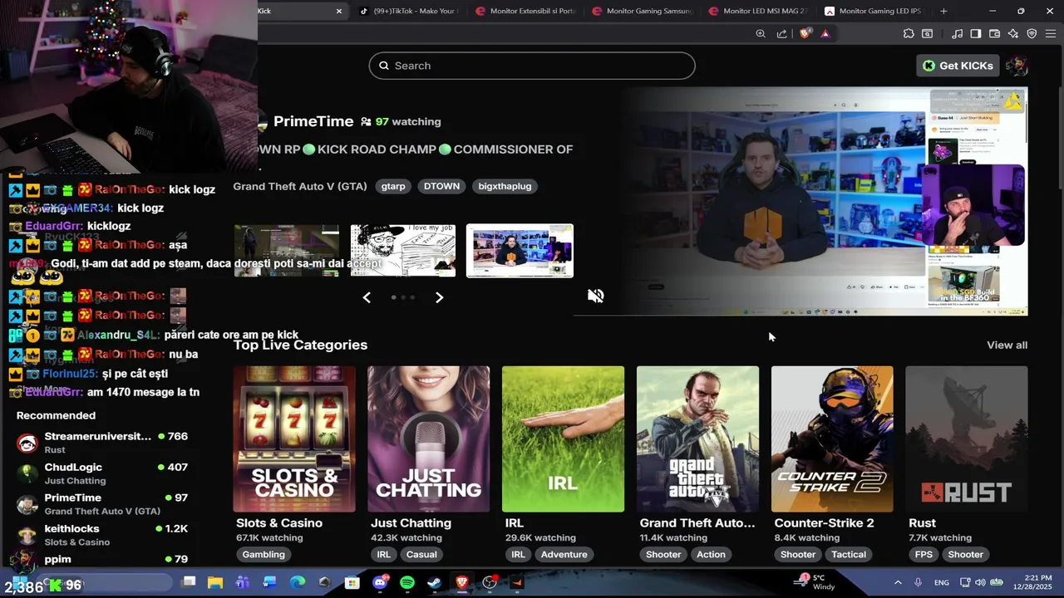1064x598 pixels.
Task: Go to next featured stream in carousel
Action: point(439,297)
